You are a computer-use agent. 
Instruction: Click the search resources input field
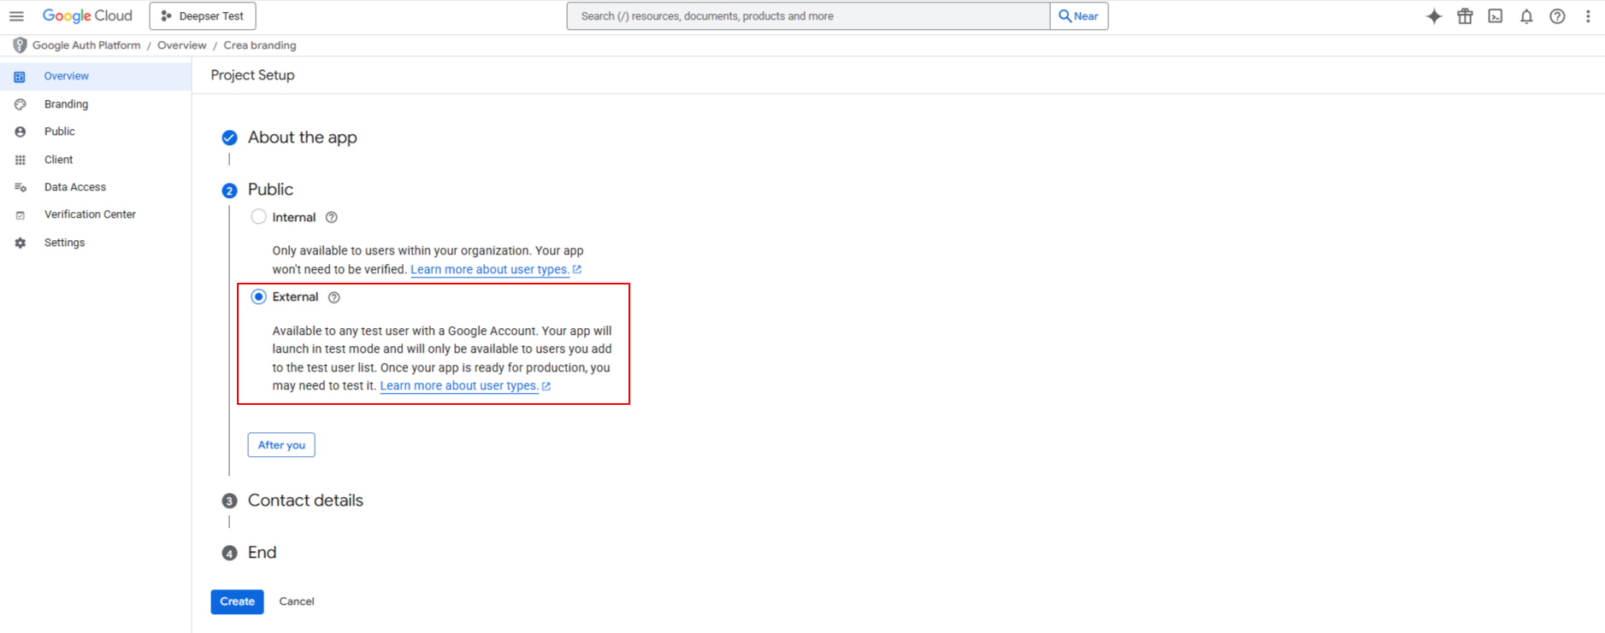(808, 16)
